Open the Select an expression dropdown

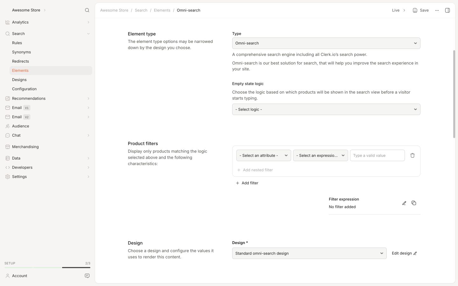320,155
